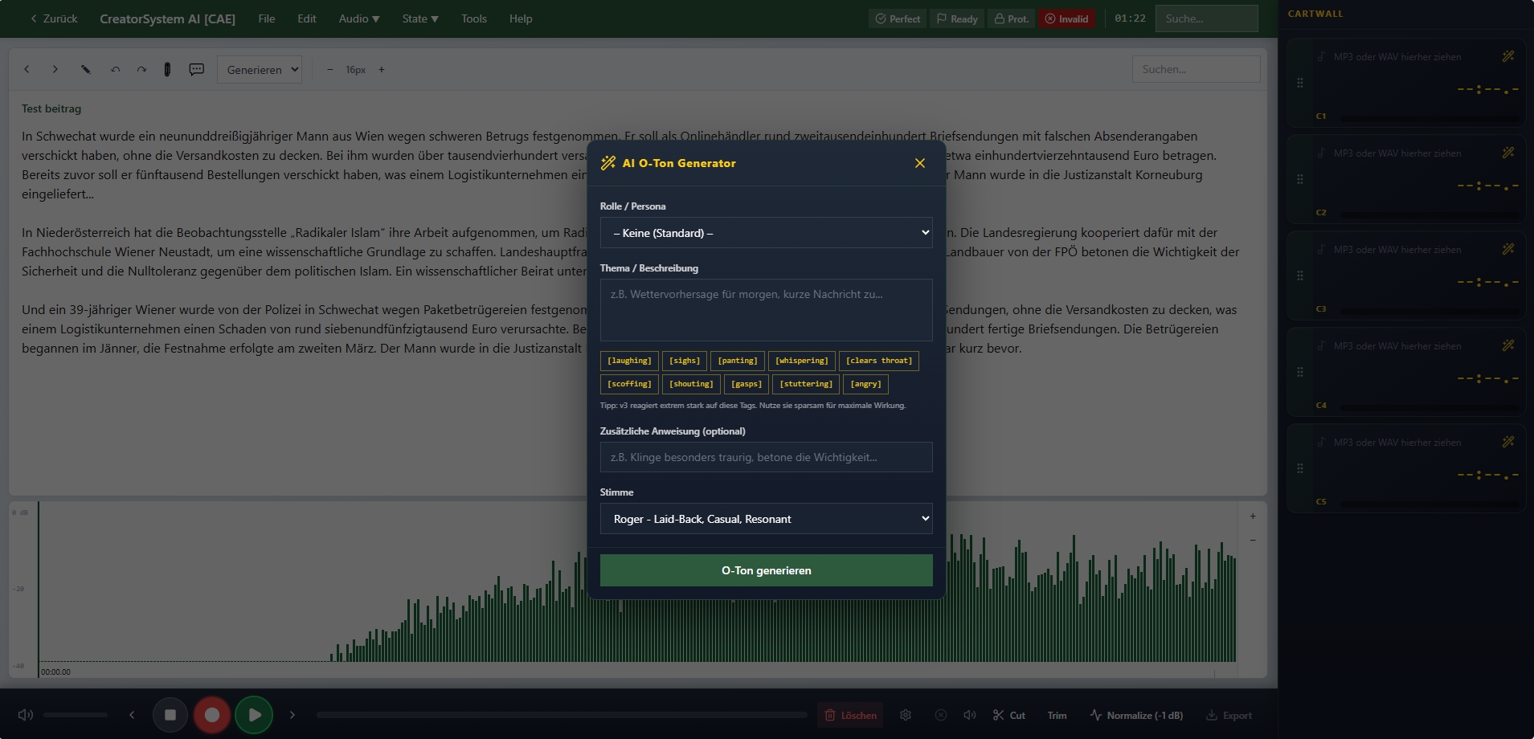Toggle the [laughing] emotion tag
This screenshot has width=1534, height=739.
(x=629, y=361)
